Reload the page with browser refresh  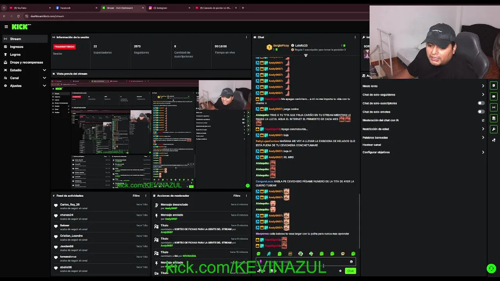(x=18, y=16)
